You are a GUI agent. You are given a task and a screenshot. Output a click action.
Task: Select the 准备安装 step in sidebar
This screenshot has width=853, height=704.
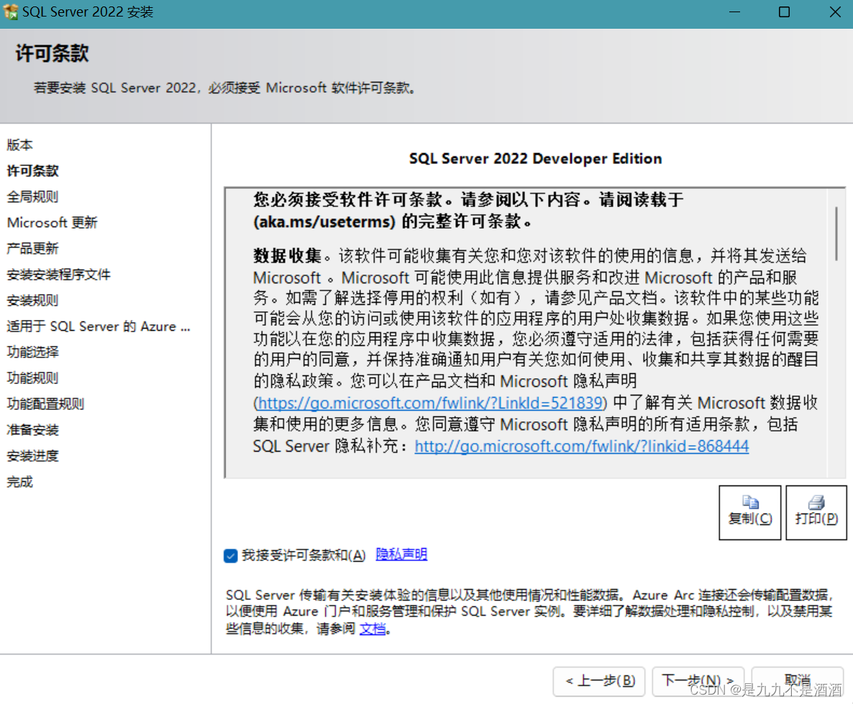(32, 430)
